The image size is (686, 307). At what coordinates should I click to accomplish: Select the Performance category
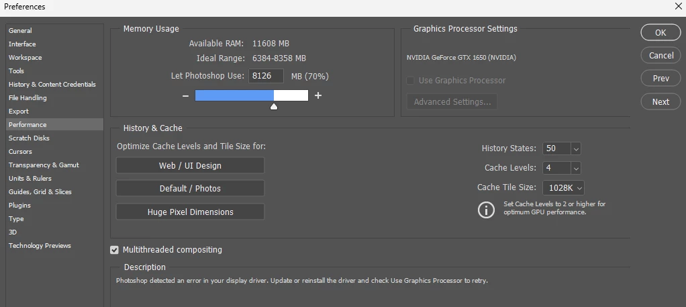[54, 125]
